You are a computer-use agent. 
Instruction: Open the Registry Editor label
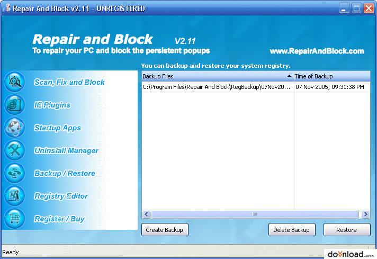point(61,196)
